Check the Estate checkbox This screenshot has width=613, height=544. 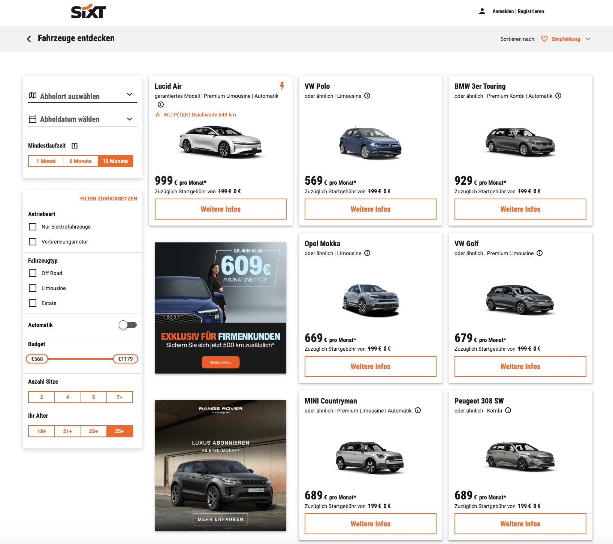tap(33, 303)
